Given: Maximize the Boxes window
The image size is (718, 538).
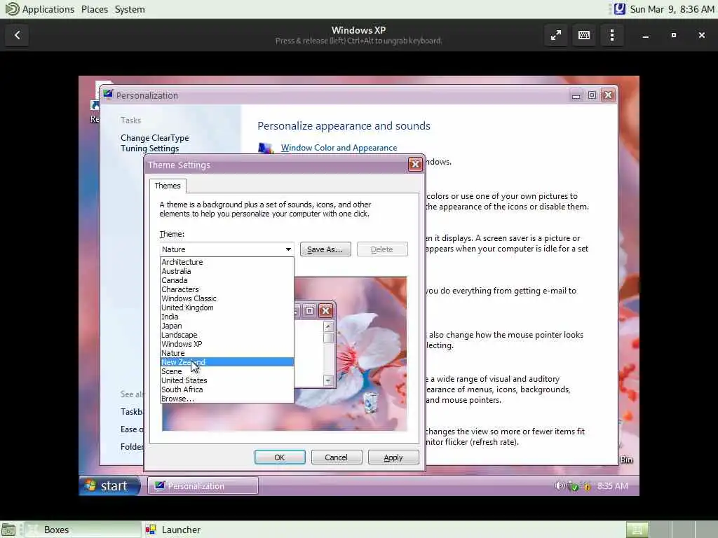Looking at the screenshot, I should point(674,35).
